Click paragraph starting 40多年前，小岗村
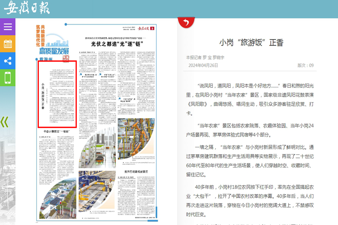The image size is (338, 225). [x=250, y=201]
